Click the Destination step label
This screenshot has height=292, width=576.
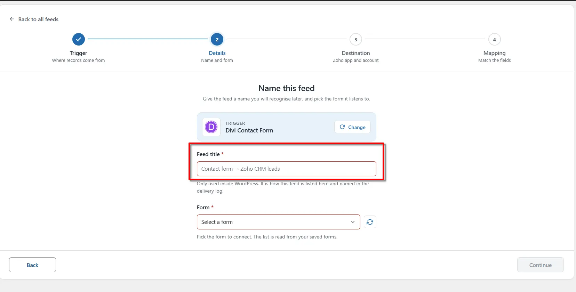[355, 53]
